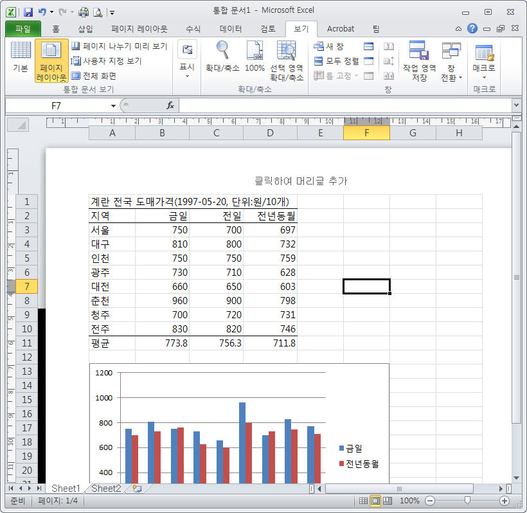Select Page Break Preview icon in status bar

[x=388, y=501]
